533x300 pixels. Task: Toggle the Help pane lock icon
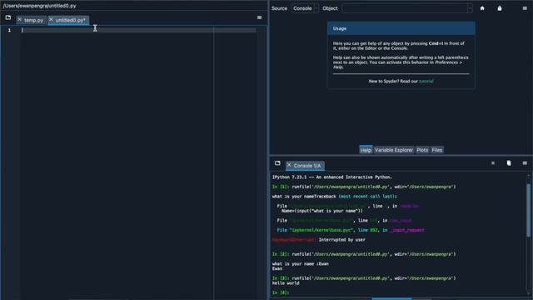pos(500,8)
